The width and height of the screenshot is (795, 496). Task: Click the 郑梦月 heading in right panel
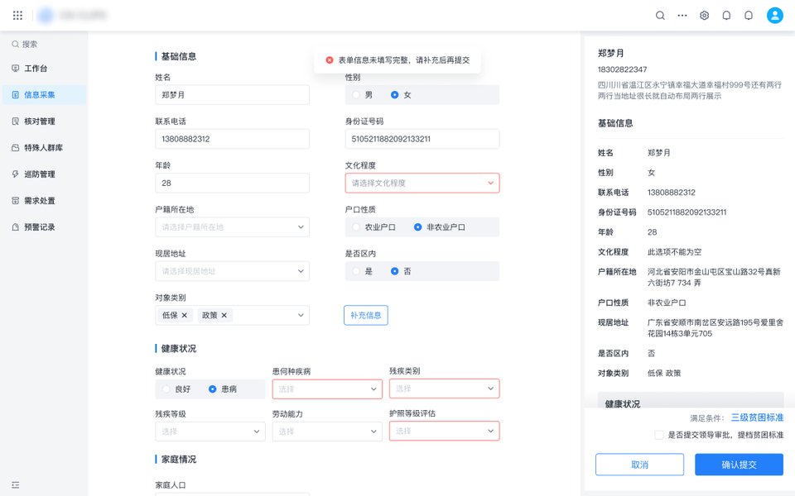(x=611, y=53)
